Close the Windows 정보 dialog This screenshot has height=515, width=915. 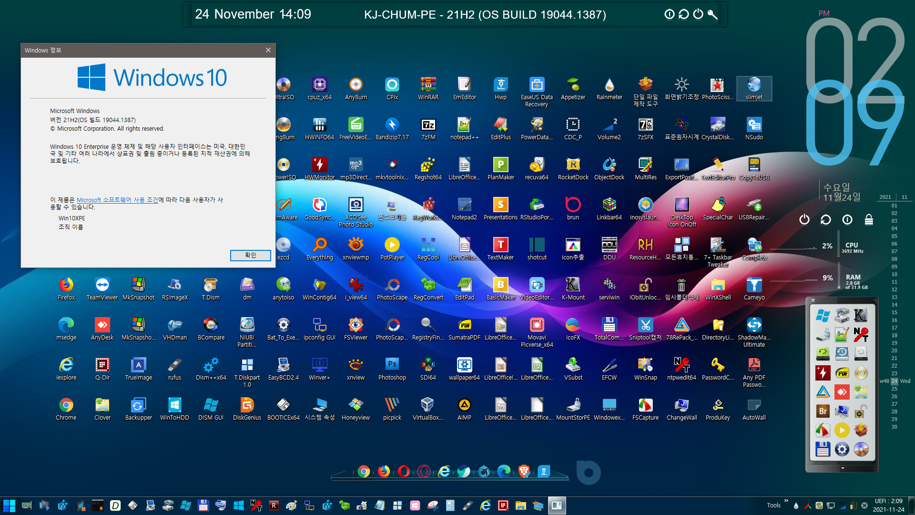point(268,50)
